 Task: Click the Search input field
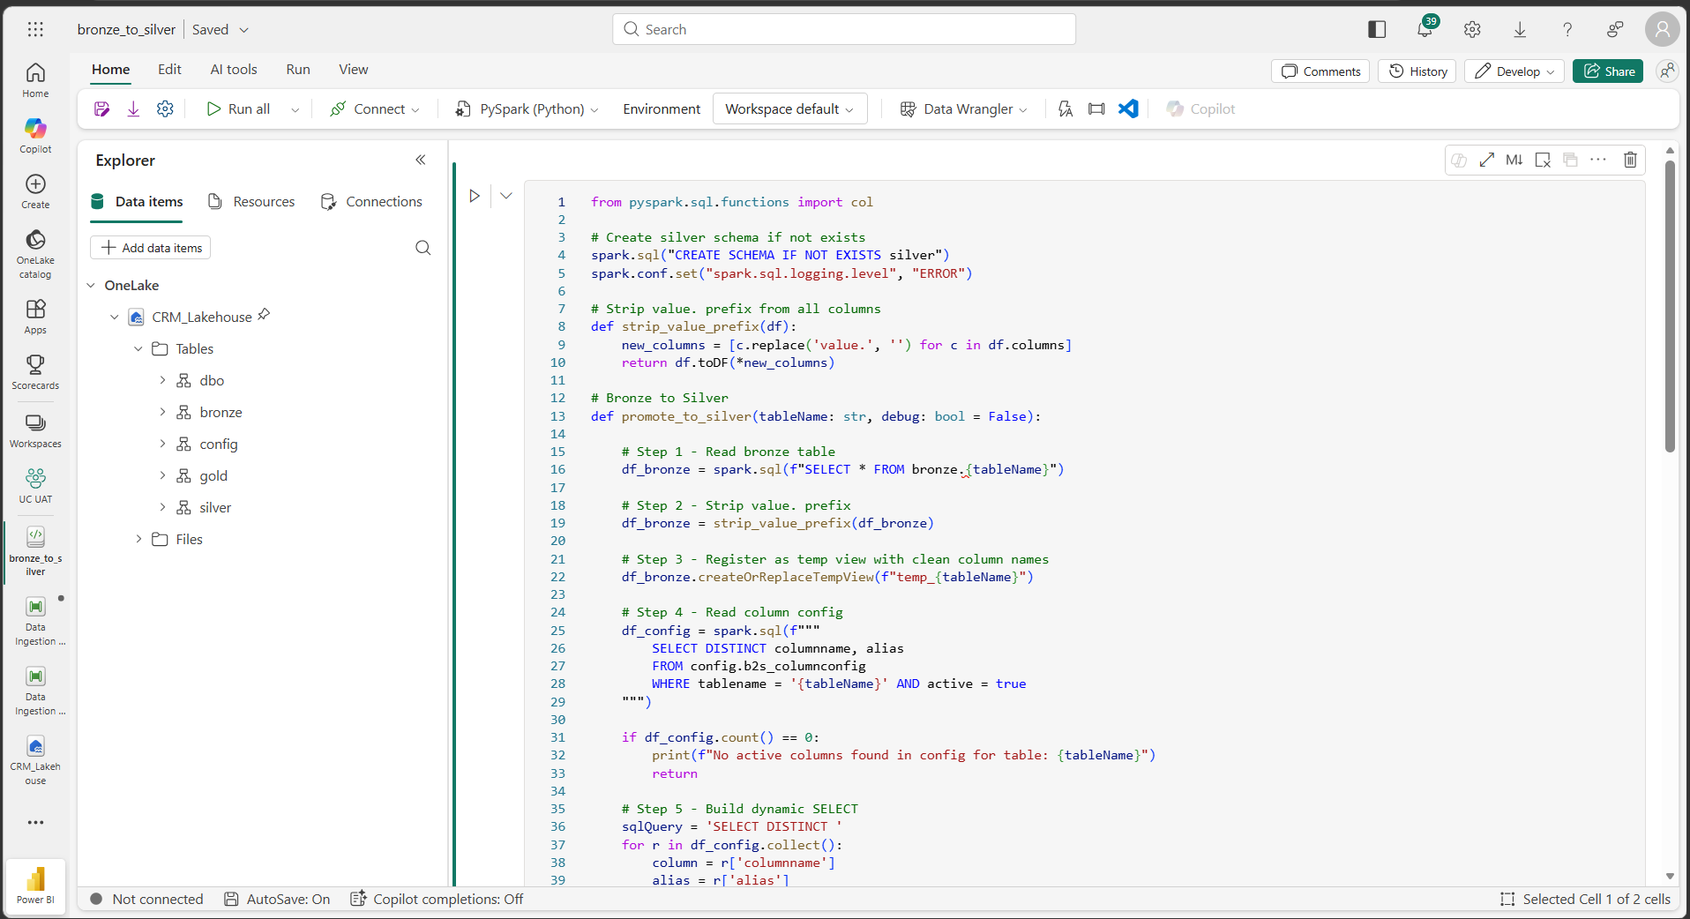point(844,29)
